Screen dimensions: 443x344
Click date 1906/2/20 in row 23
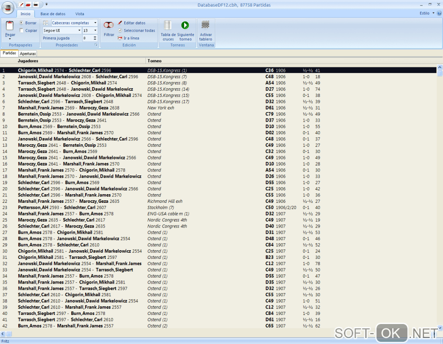pos(286,207)
